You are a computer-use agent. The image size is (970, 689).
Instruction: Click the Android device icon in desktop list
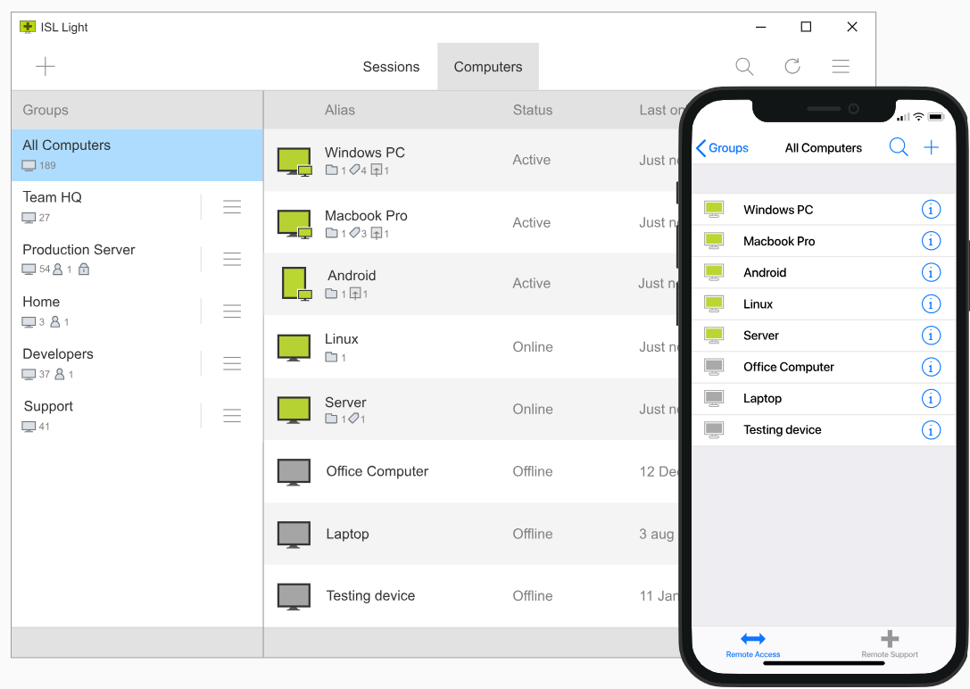[x=296, y=284]
